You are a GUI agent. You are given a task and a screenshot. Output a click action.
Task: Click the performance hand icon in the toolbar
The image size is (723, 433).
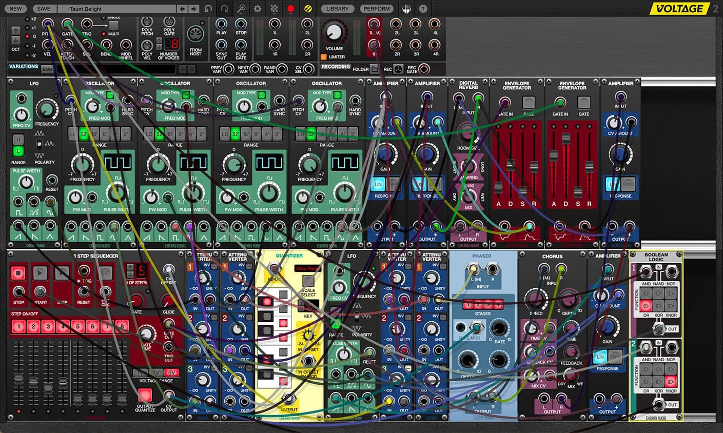click(406, 9)
